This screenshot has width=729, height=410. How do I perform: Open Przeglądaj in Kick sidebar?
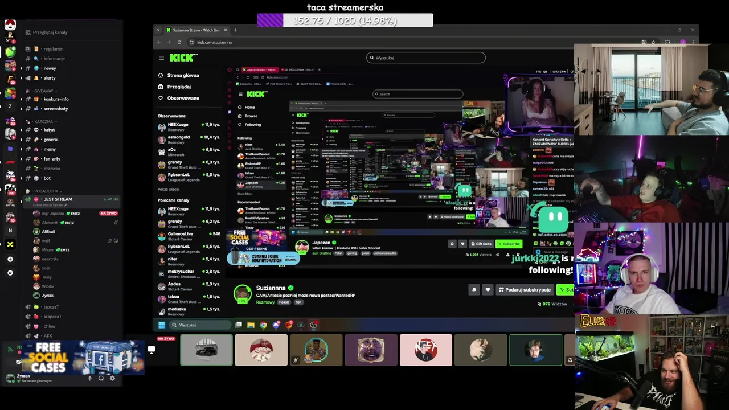[175, 87]
